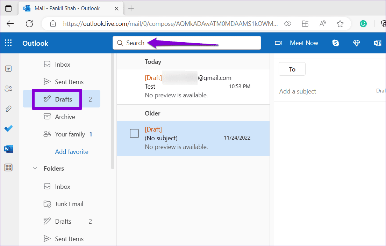Open a new browser tab
The image size is (386, 246).
coord(131,8)
